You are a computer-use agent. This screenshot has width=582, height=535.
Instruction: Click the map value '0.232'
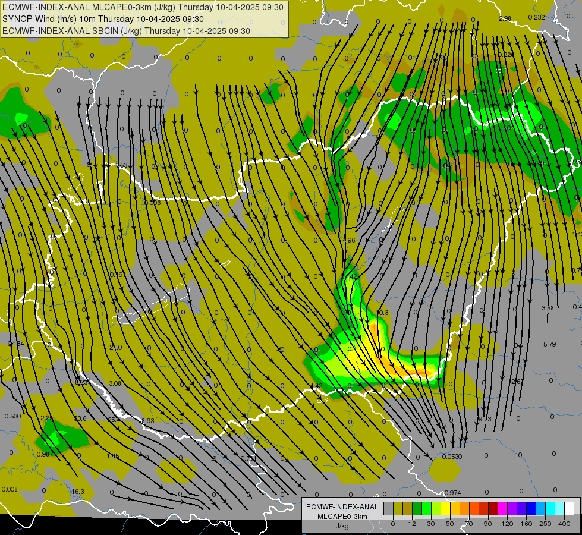click(x=536, y=17)
